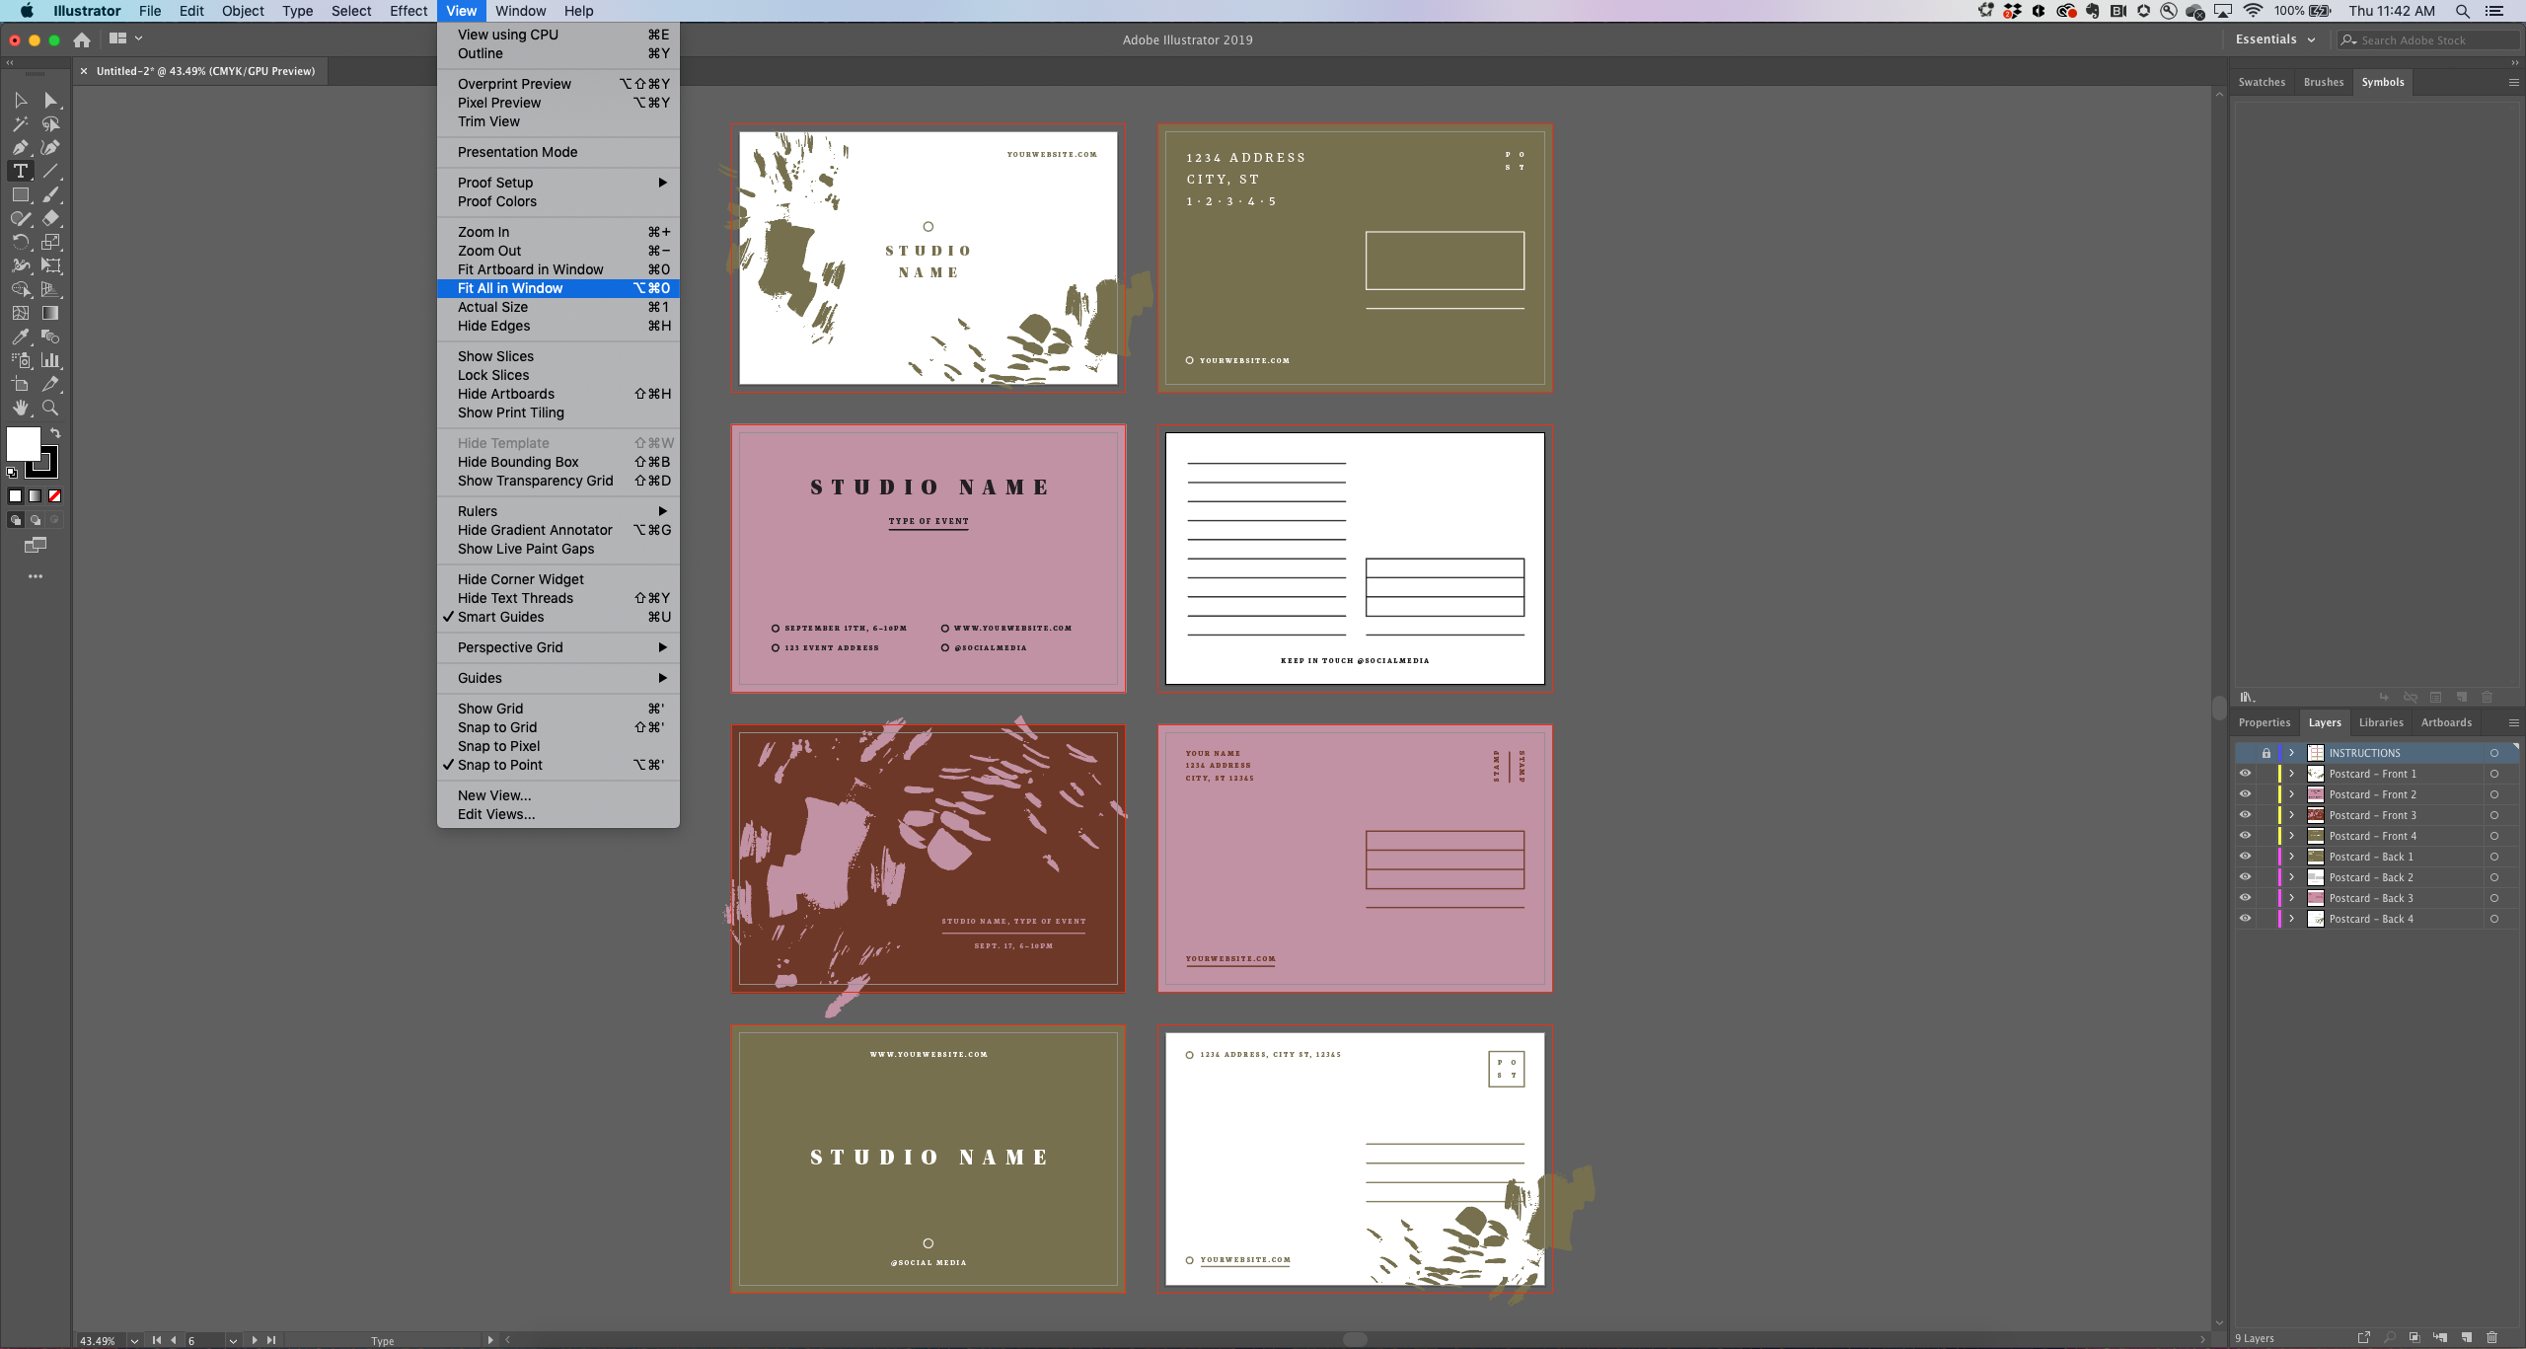This screenshot has width=2526, height=1349.
Task: Switch to the Artboards tab
Action: [x=2445, y=722]
